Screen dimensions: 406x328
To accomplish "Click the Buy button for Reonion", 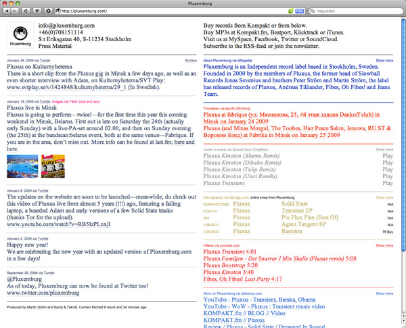I will (388, 232).
